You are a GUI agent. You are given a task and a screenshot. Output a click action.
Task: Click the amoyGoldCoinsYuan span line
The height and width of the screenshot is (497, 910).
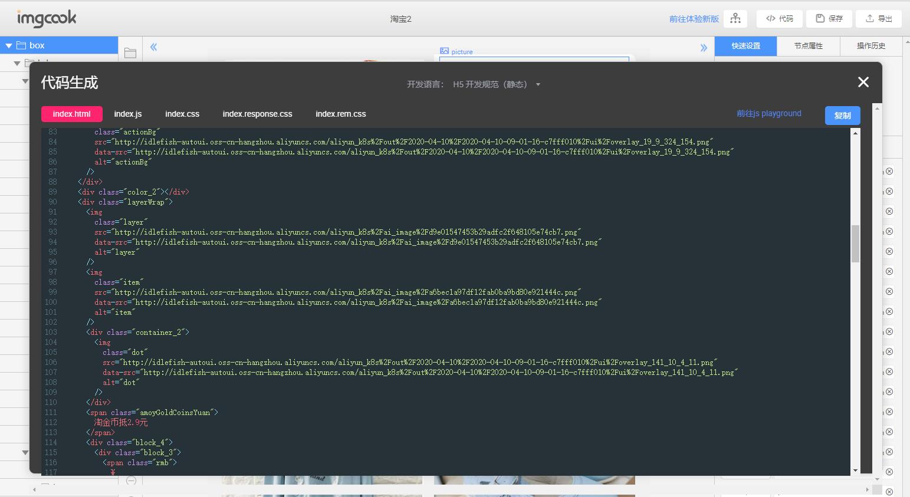click(152, 412)
